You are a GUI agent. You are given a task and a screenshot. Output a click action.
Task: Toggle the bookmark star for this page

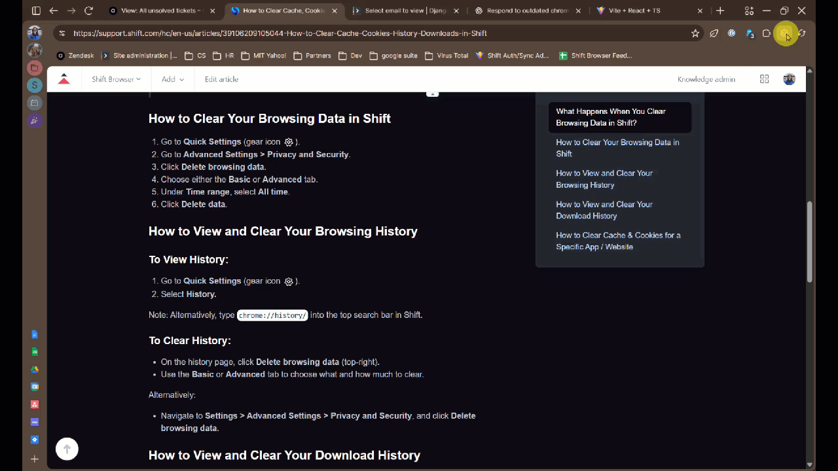[695, 33]
